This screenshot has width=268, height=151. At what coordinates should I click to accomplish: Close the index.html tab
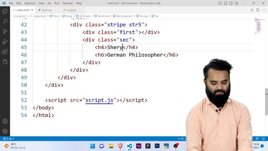[32, 10]
